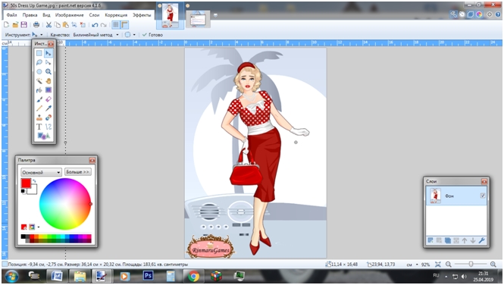This screenshot has height=285, width=504.
Task: Expand the Качество Билинейный метод dropdown
Action: (95, 35)
